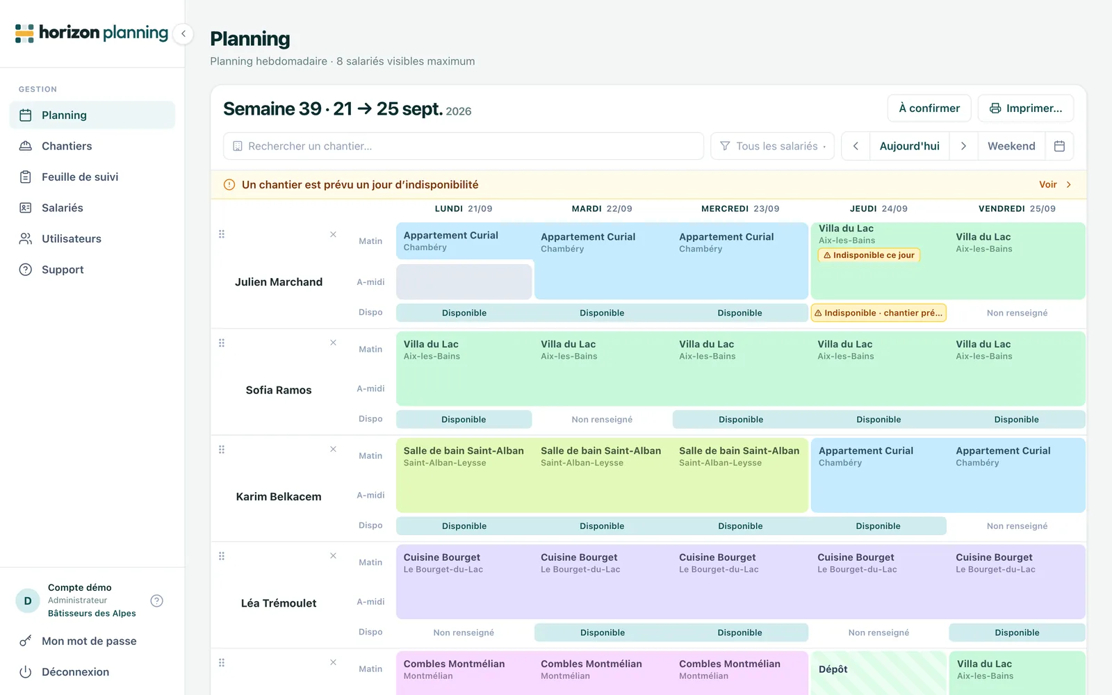Jump to Aujourd'hui

pyautogui.click(x=909, y=146)
